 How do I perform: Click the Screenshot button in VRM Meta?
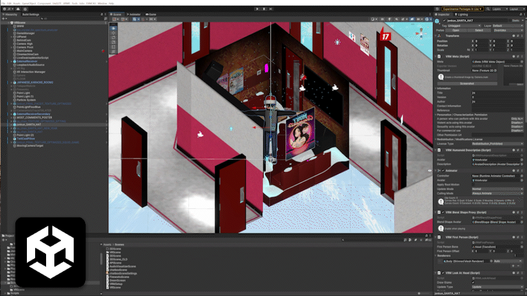tap(467, 83)
